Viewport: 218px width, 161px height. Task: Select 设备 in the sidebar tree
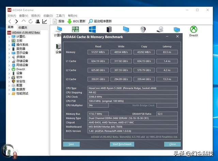pyautogui.click(x=19, y=73)
